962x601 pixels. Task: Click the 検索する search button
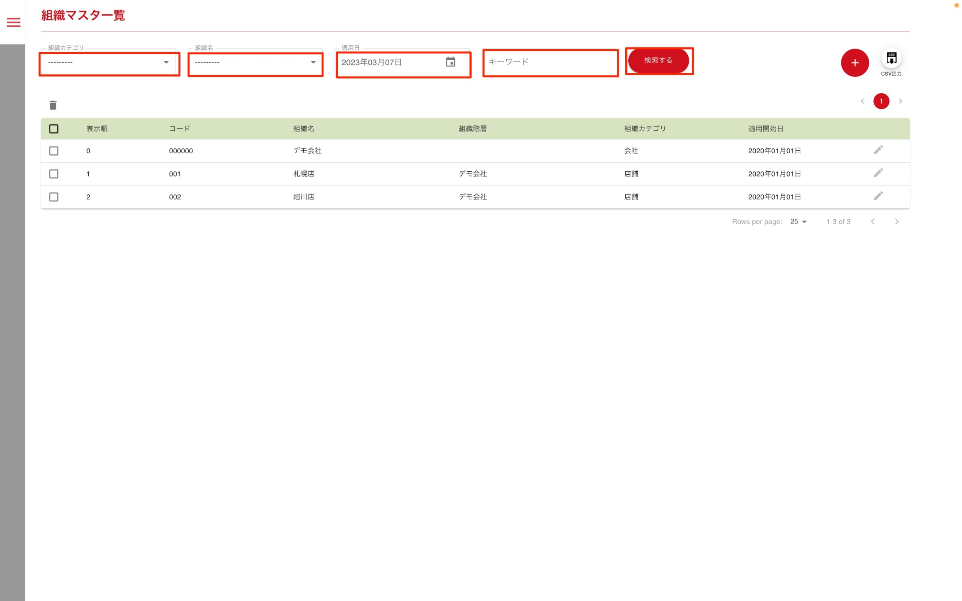pos(658,60)
